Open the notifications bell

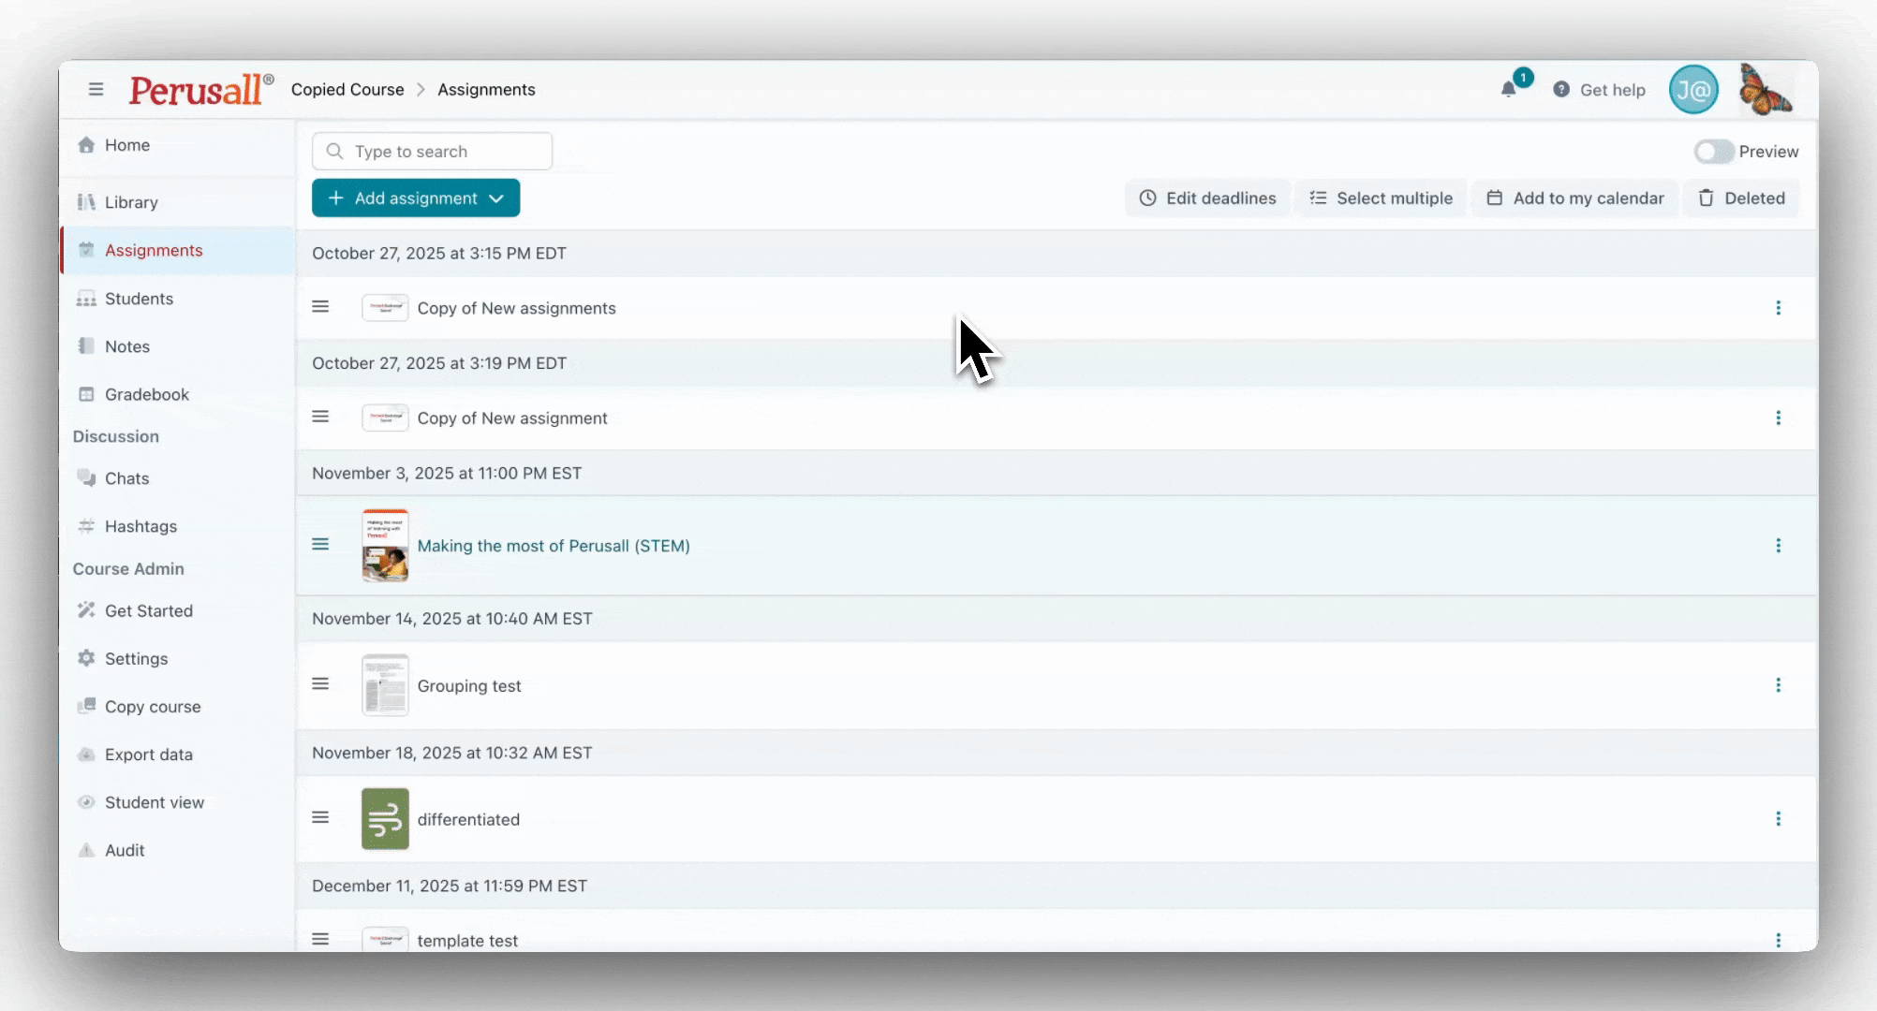(x=1508, y=90)
